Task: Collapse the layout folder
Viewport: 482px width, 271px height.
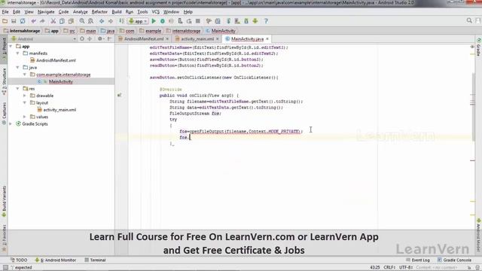Action: (25, 102)
